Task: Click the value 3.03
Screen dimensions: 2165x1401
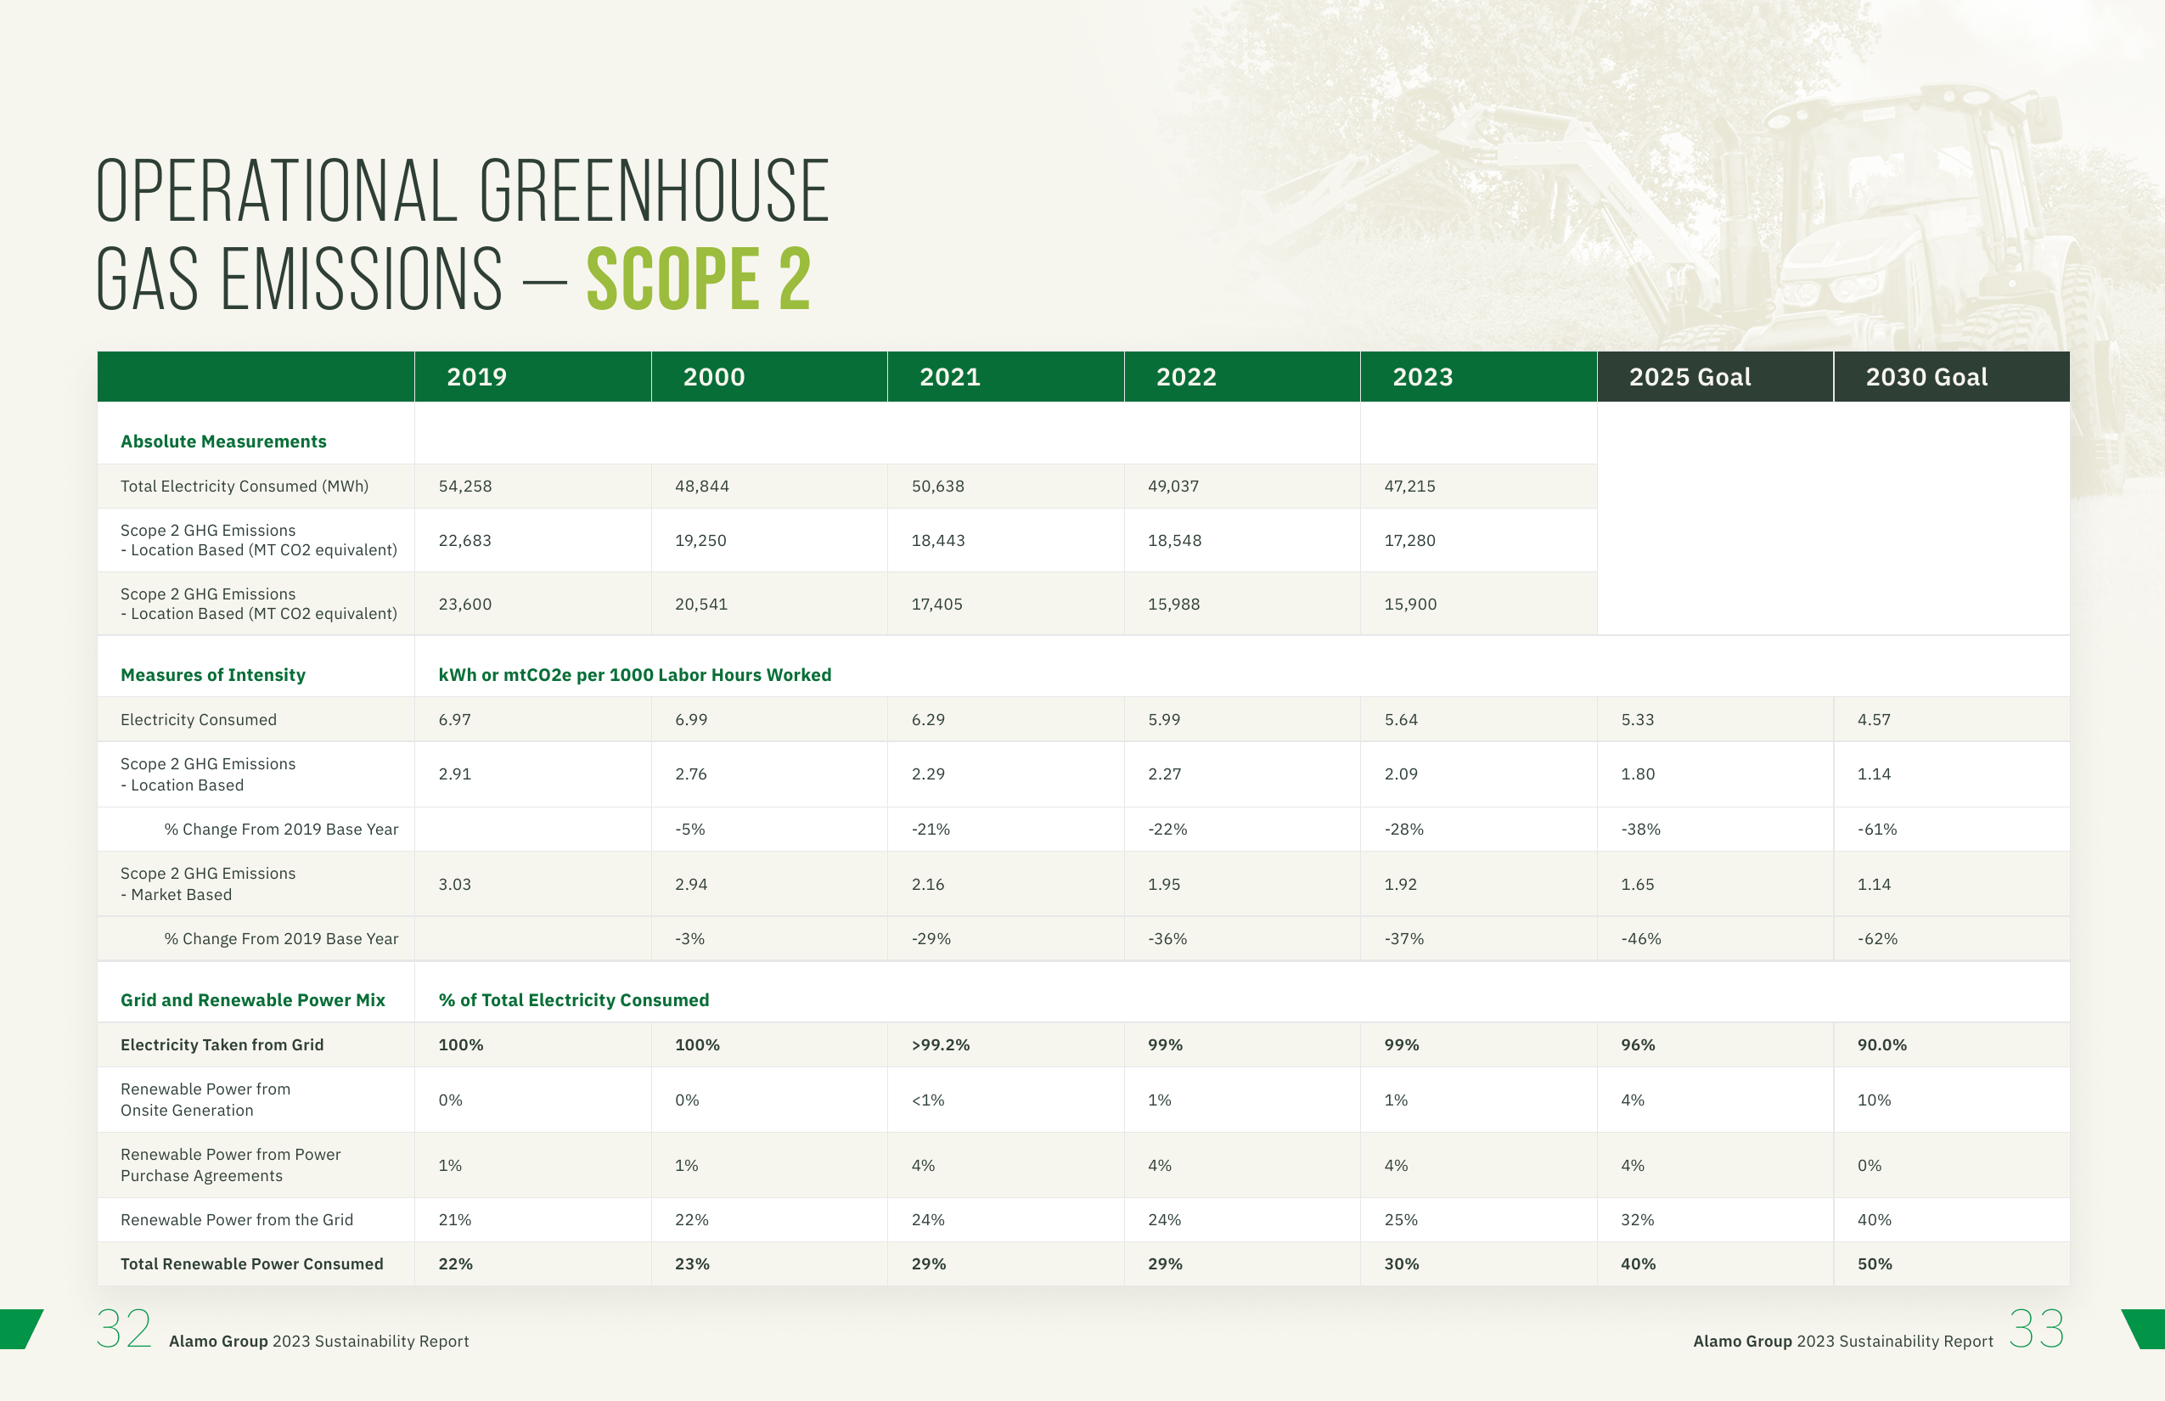Action: [455, 884]
